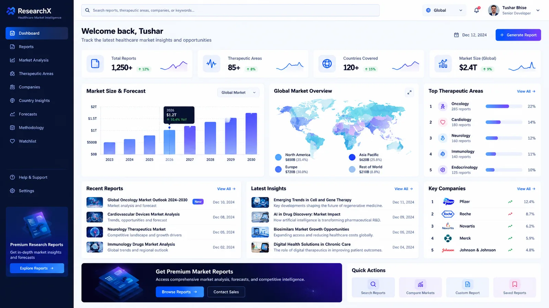The image size is (549, 308).
Task: Click the Cardiology 14% progress bar
Action: pyautogui.click(x=504, y=122)
